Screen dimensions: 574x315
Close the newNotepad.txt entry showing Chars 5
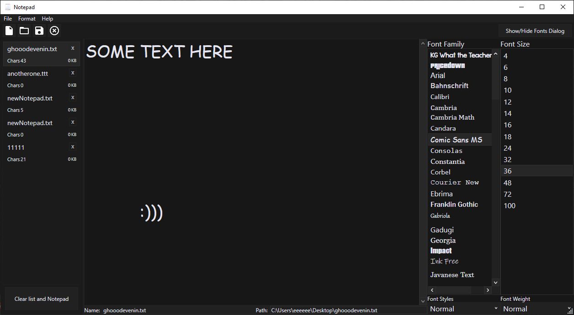73,98
